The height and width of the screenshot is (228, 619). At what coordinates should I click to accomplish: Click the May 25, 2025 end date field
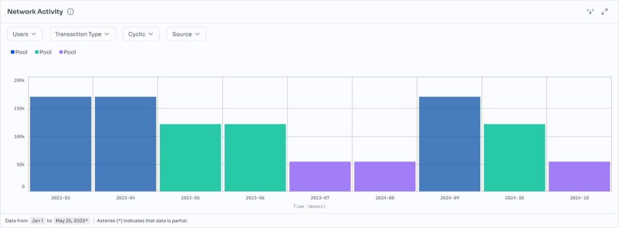click(72, 221)
